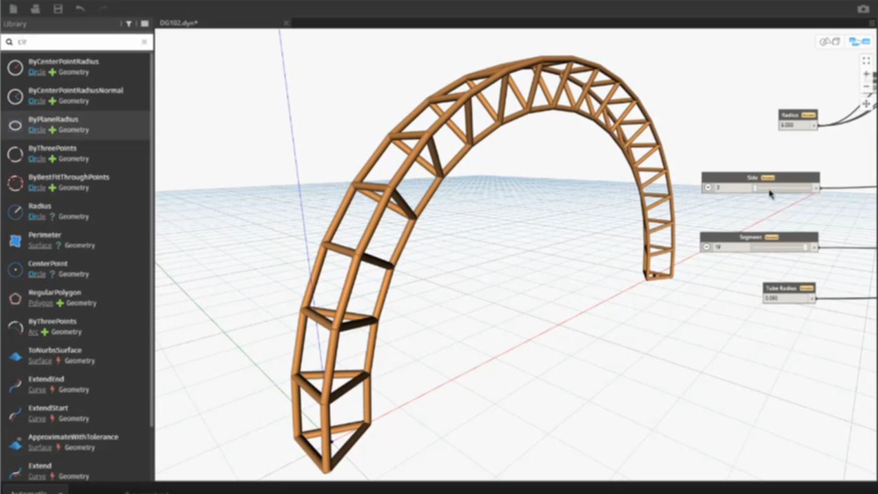Viewport: 878px width, 494px height.
Task: Click the Undo arrow icon
Action: [81, 9]
